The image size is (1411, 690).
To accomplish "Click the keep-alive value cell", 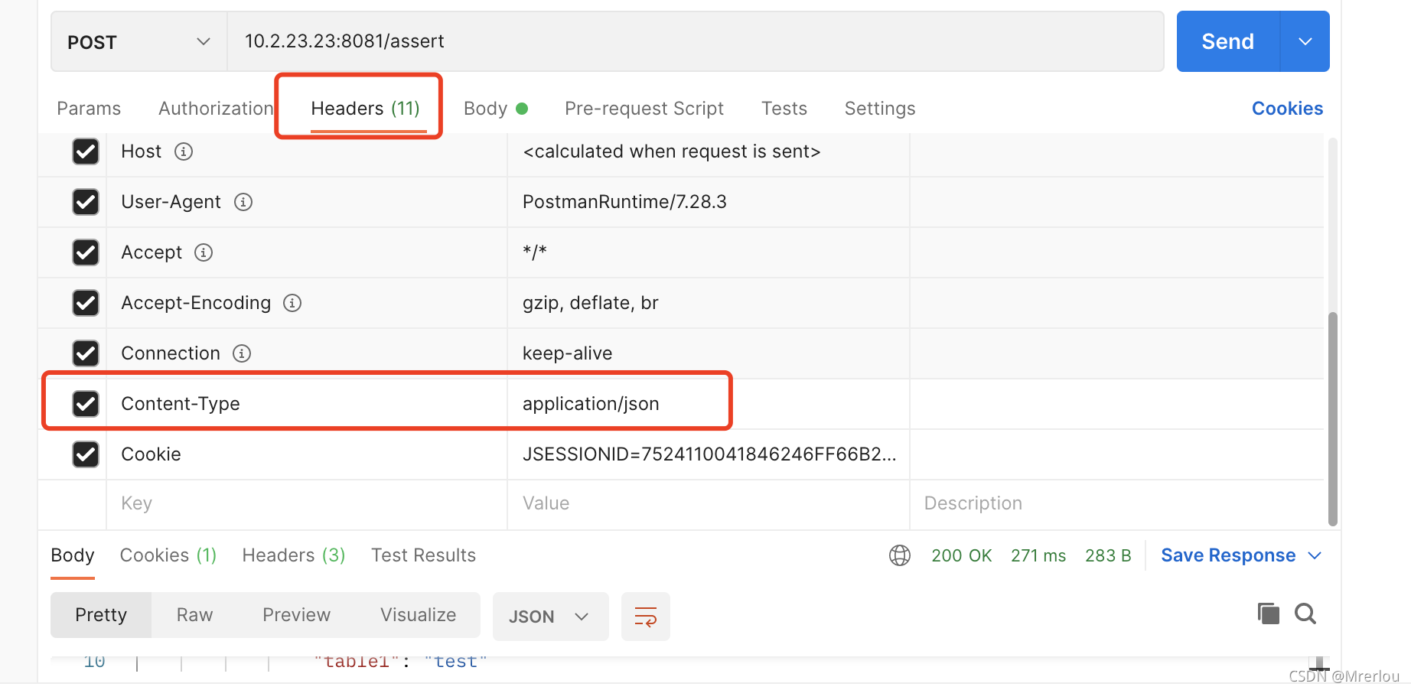I will (x=709, y=353).
